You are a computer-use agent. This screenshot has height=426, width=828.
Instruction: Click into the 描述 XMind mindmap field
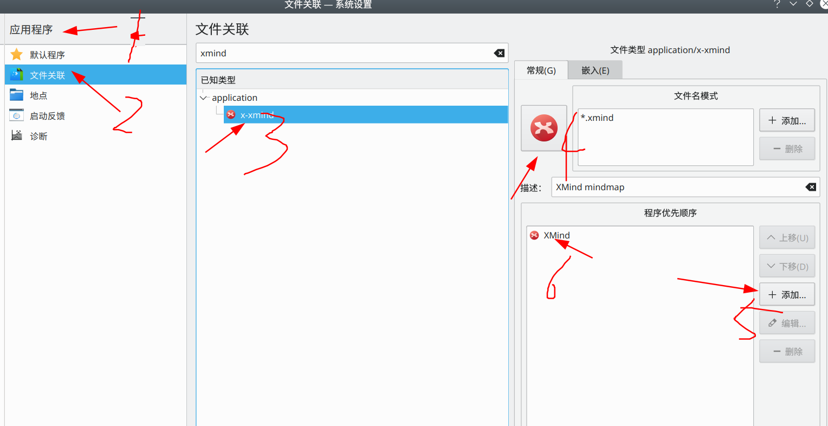click(x=685, y=187)
